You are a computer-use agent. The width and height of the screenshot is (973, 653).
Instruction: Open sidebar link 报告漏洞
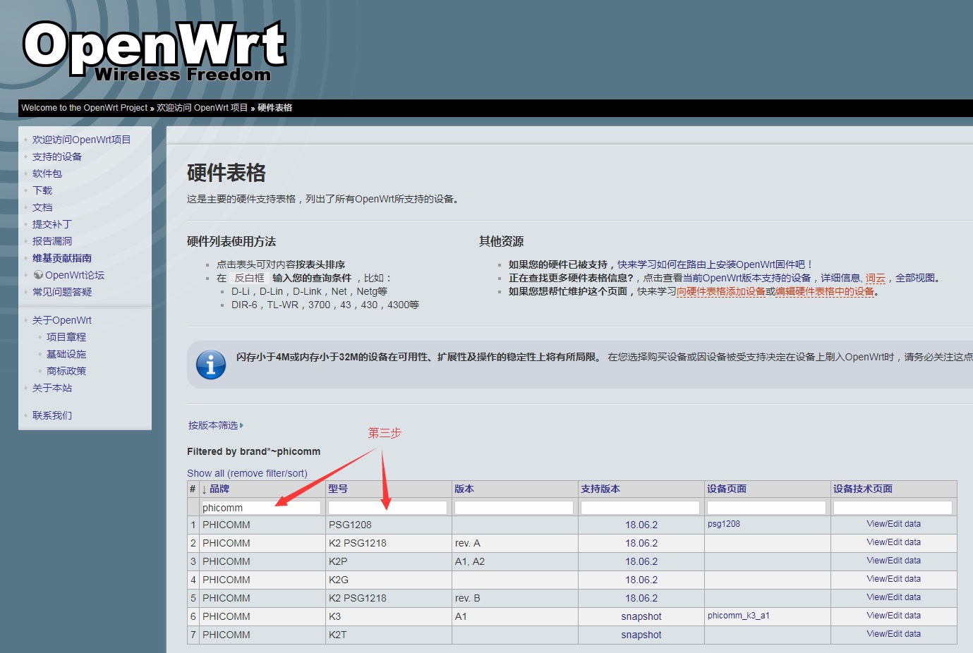tap(52, 241)
